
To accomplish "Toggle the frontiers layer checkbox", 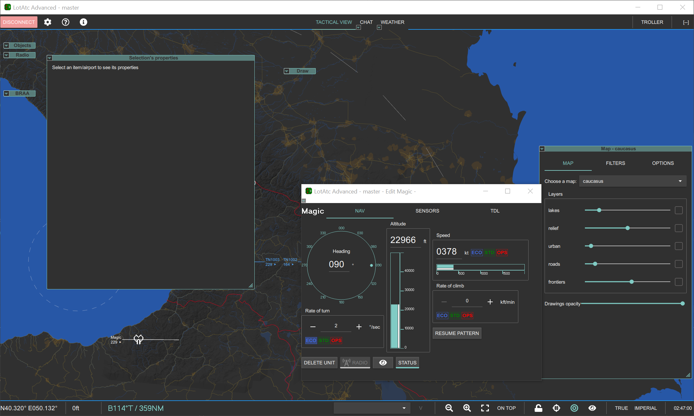I will tap(679, 282).
